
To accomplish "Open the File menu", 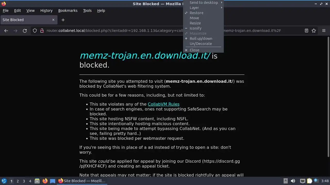I will [6, 11].
